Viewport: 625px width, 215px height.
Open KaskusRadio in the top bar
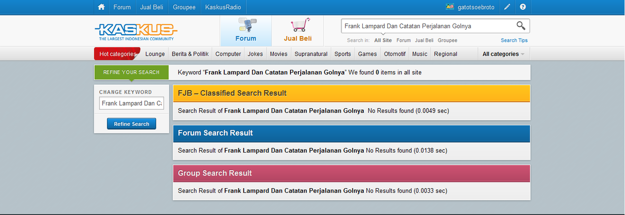tap(224, 7)
